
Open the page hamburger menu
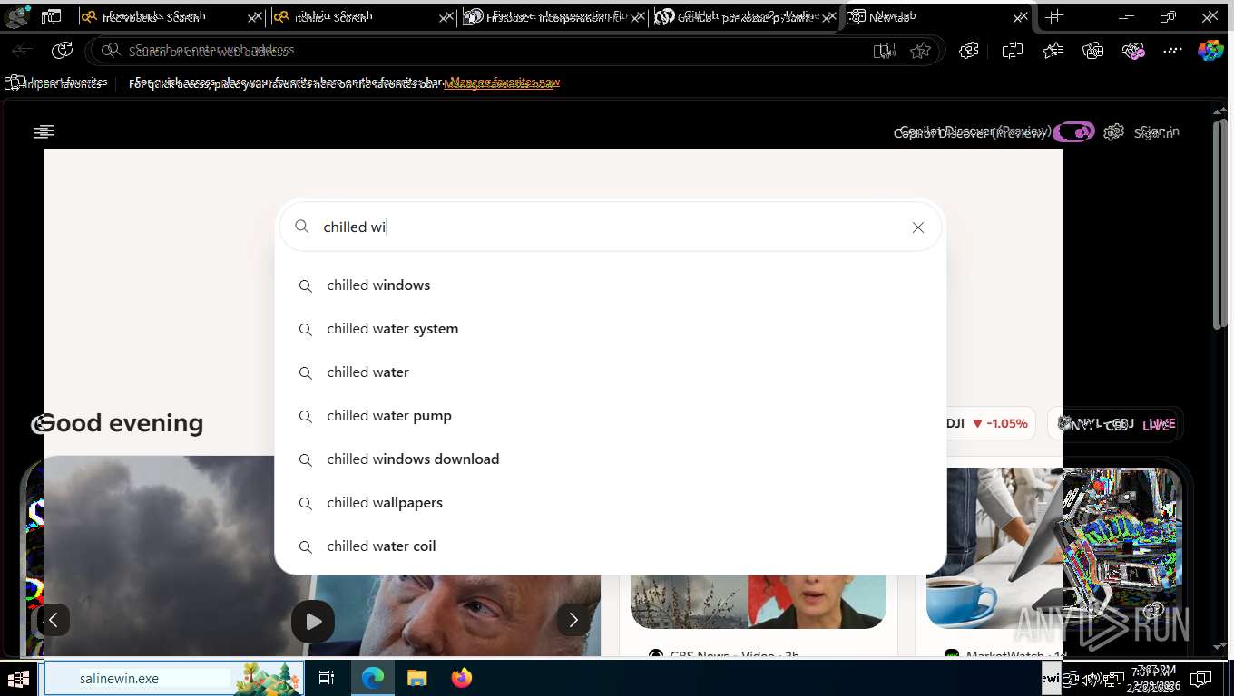44,132
